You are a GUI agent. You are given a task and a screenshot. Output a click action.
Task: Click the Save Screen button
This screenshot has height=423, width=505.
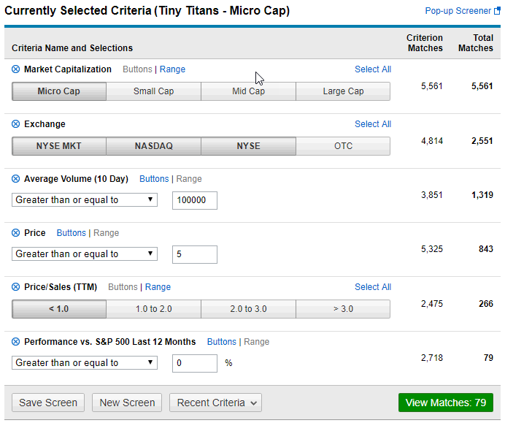click(48, 403)
